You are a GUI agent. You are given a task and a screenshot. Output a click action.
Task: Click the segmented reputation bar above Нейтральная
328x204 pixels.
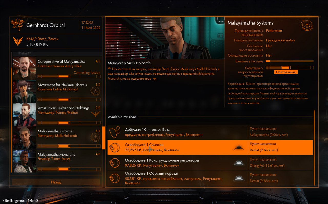tap(290, 68)
